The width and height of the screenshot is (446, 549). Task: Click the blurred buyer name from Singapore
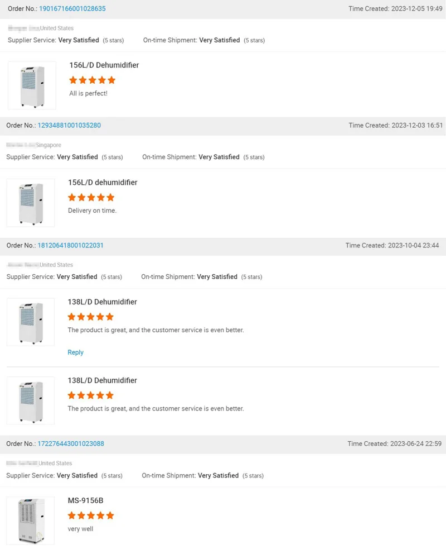tap(21, 145)
